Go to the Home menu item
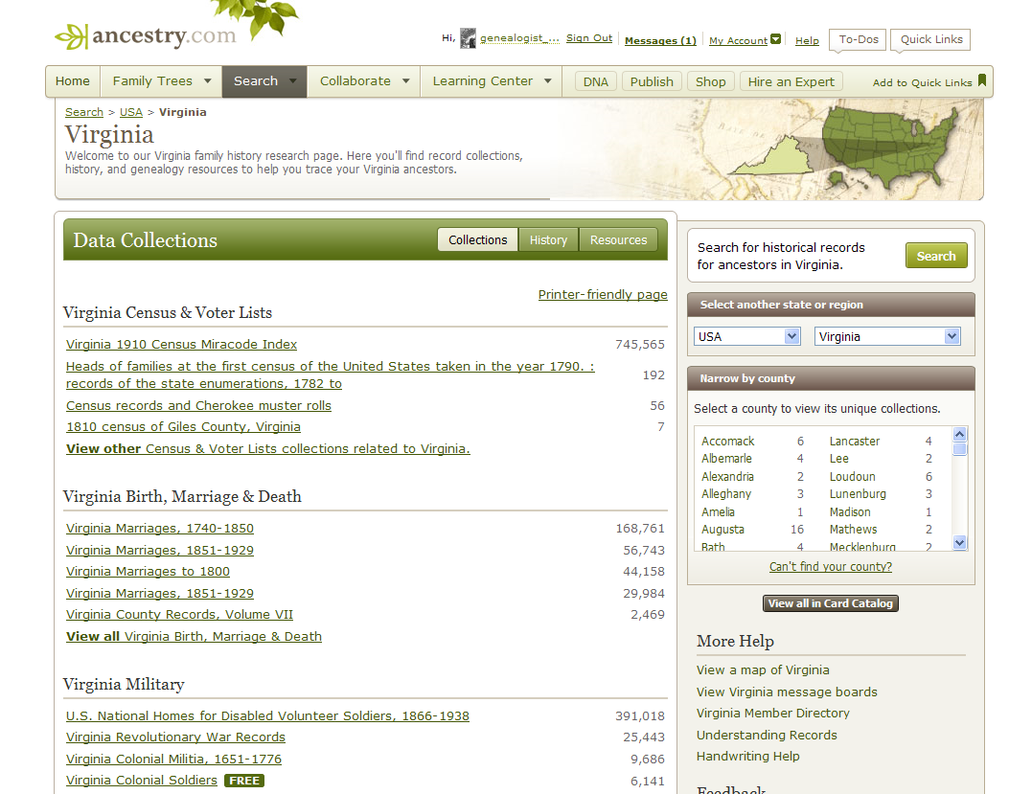This screenshot has height=794, width=1009. click(73, 81)
